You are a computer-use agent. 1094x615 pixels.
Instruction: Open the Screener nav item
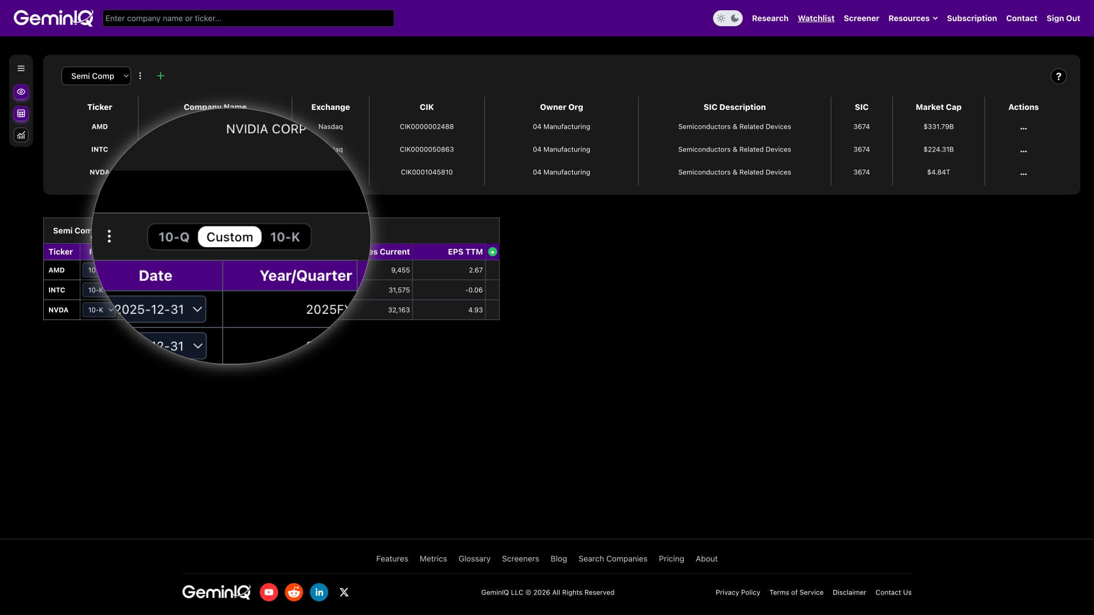(861, 18)
